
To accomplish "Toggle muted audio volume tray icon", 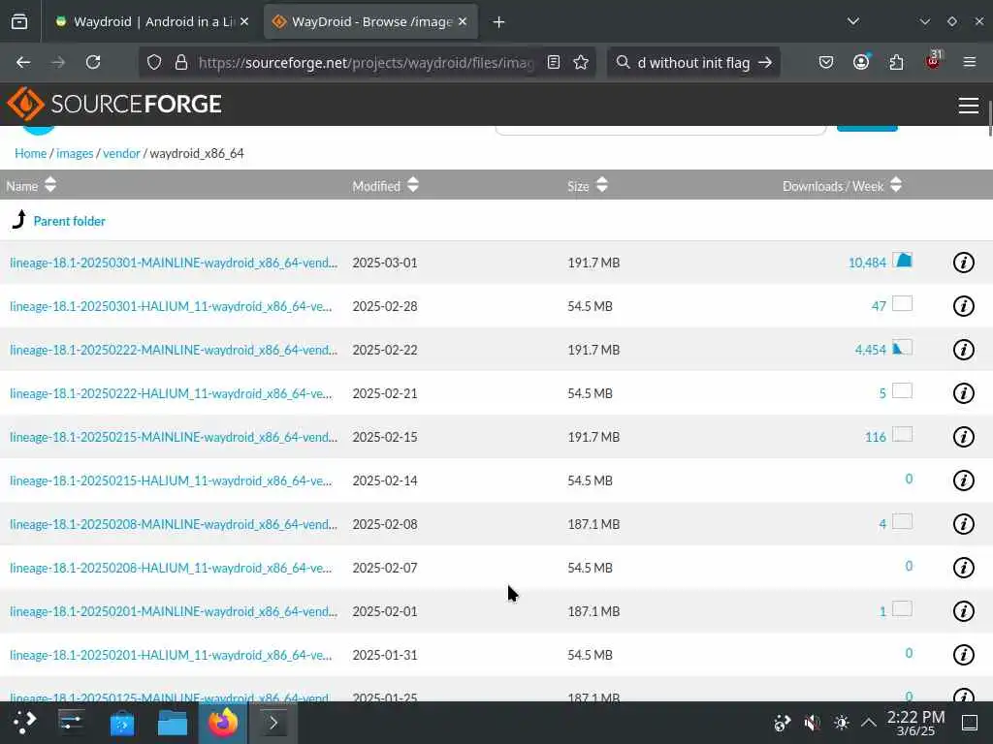I will [x=812, y=723].
